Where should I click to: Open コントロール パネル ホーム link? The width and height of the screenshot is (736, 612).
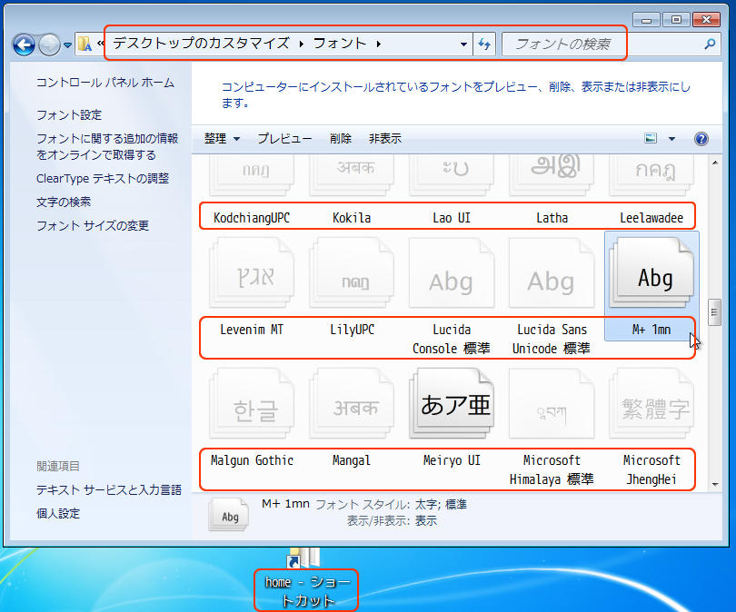point(105,83)
